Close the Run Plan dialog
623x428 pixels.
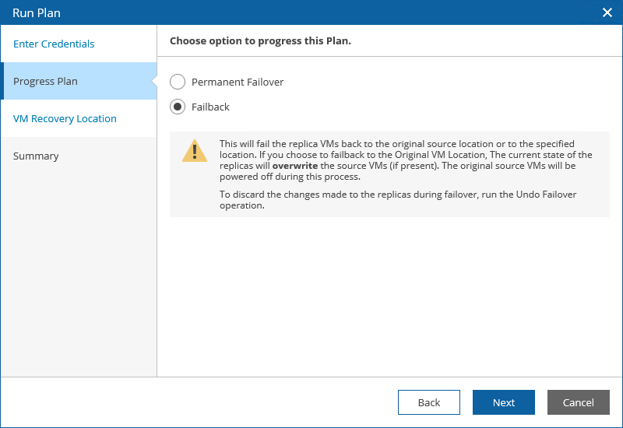point(607,12)
